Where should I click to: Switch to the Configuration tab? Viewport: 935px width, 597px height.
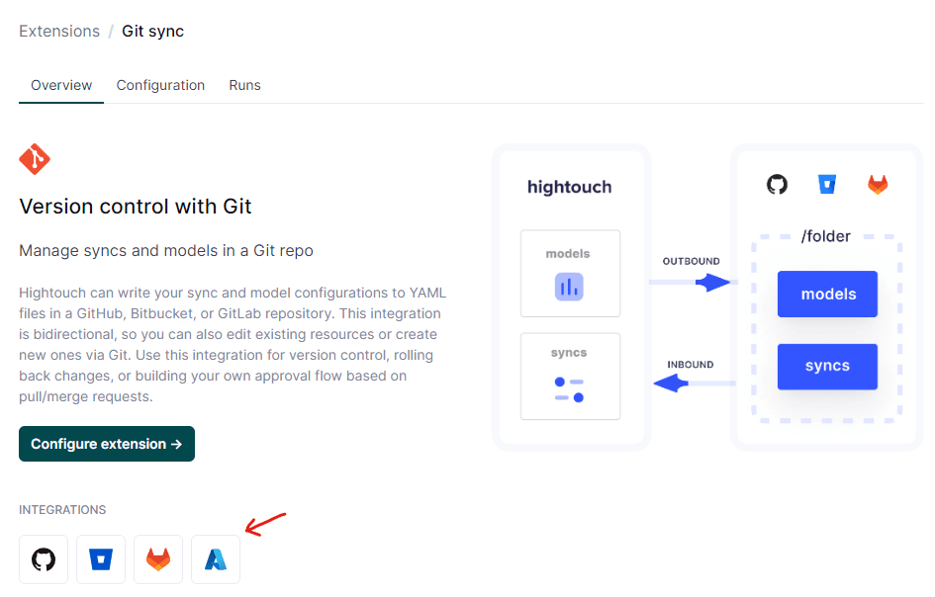click(x=160, y=85)
